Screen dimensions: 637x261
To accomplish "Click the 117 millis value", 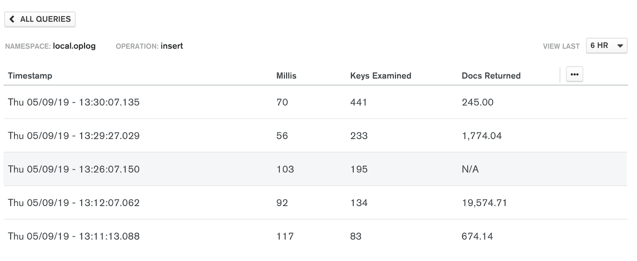I will click(x=285, y=236).
